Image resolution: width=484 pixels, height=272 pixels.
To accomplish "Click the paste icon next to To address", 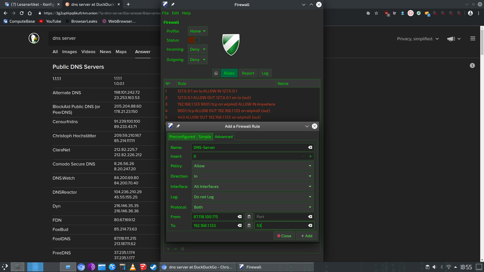I will (249, 225).
